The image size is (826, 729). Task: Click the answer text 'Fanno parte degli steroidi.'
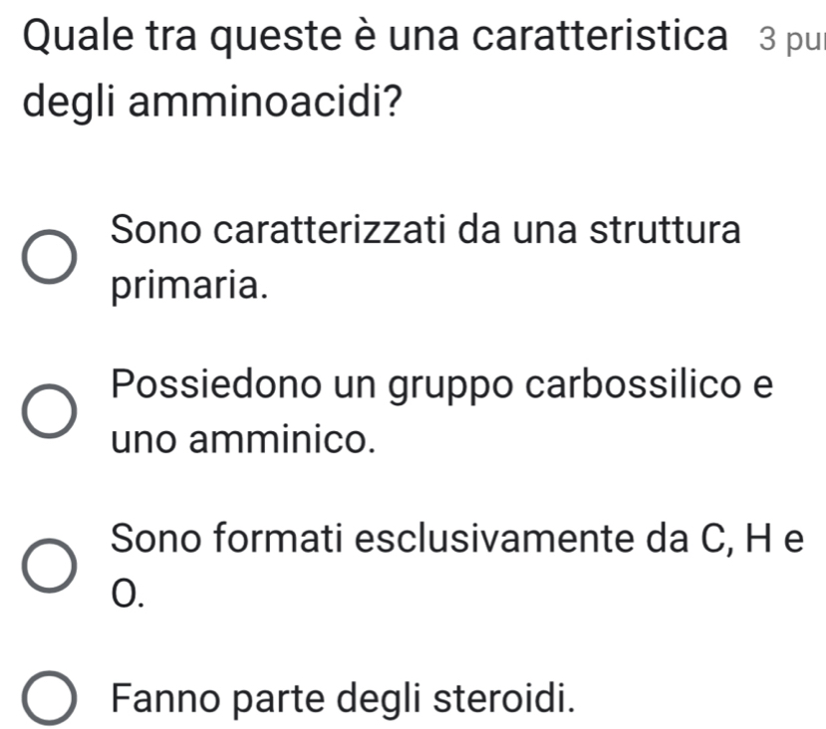(x=344, y=693)
